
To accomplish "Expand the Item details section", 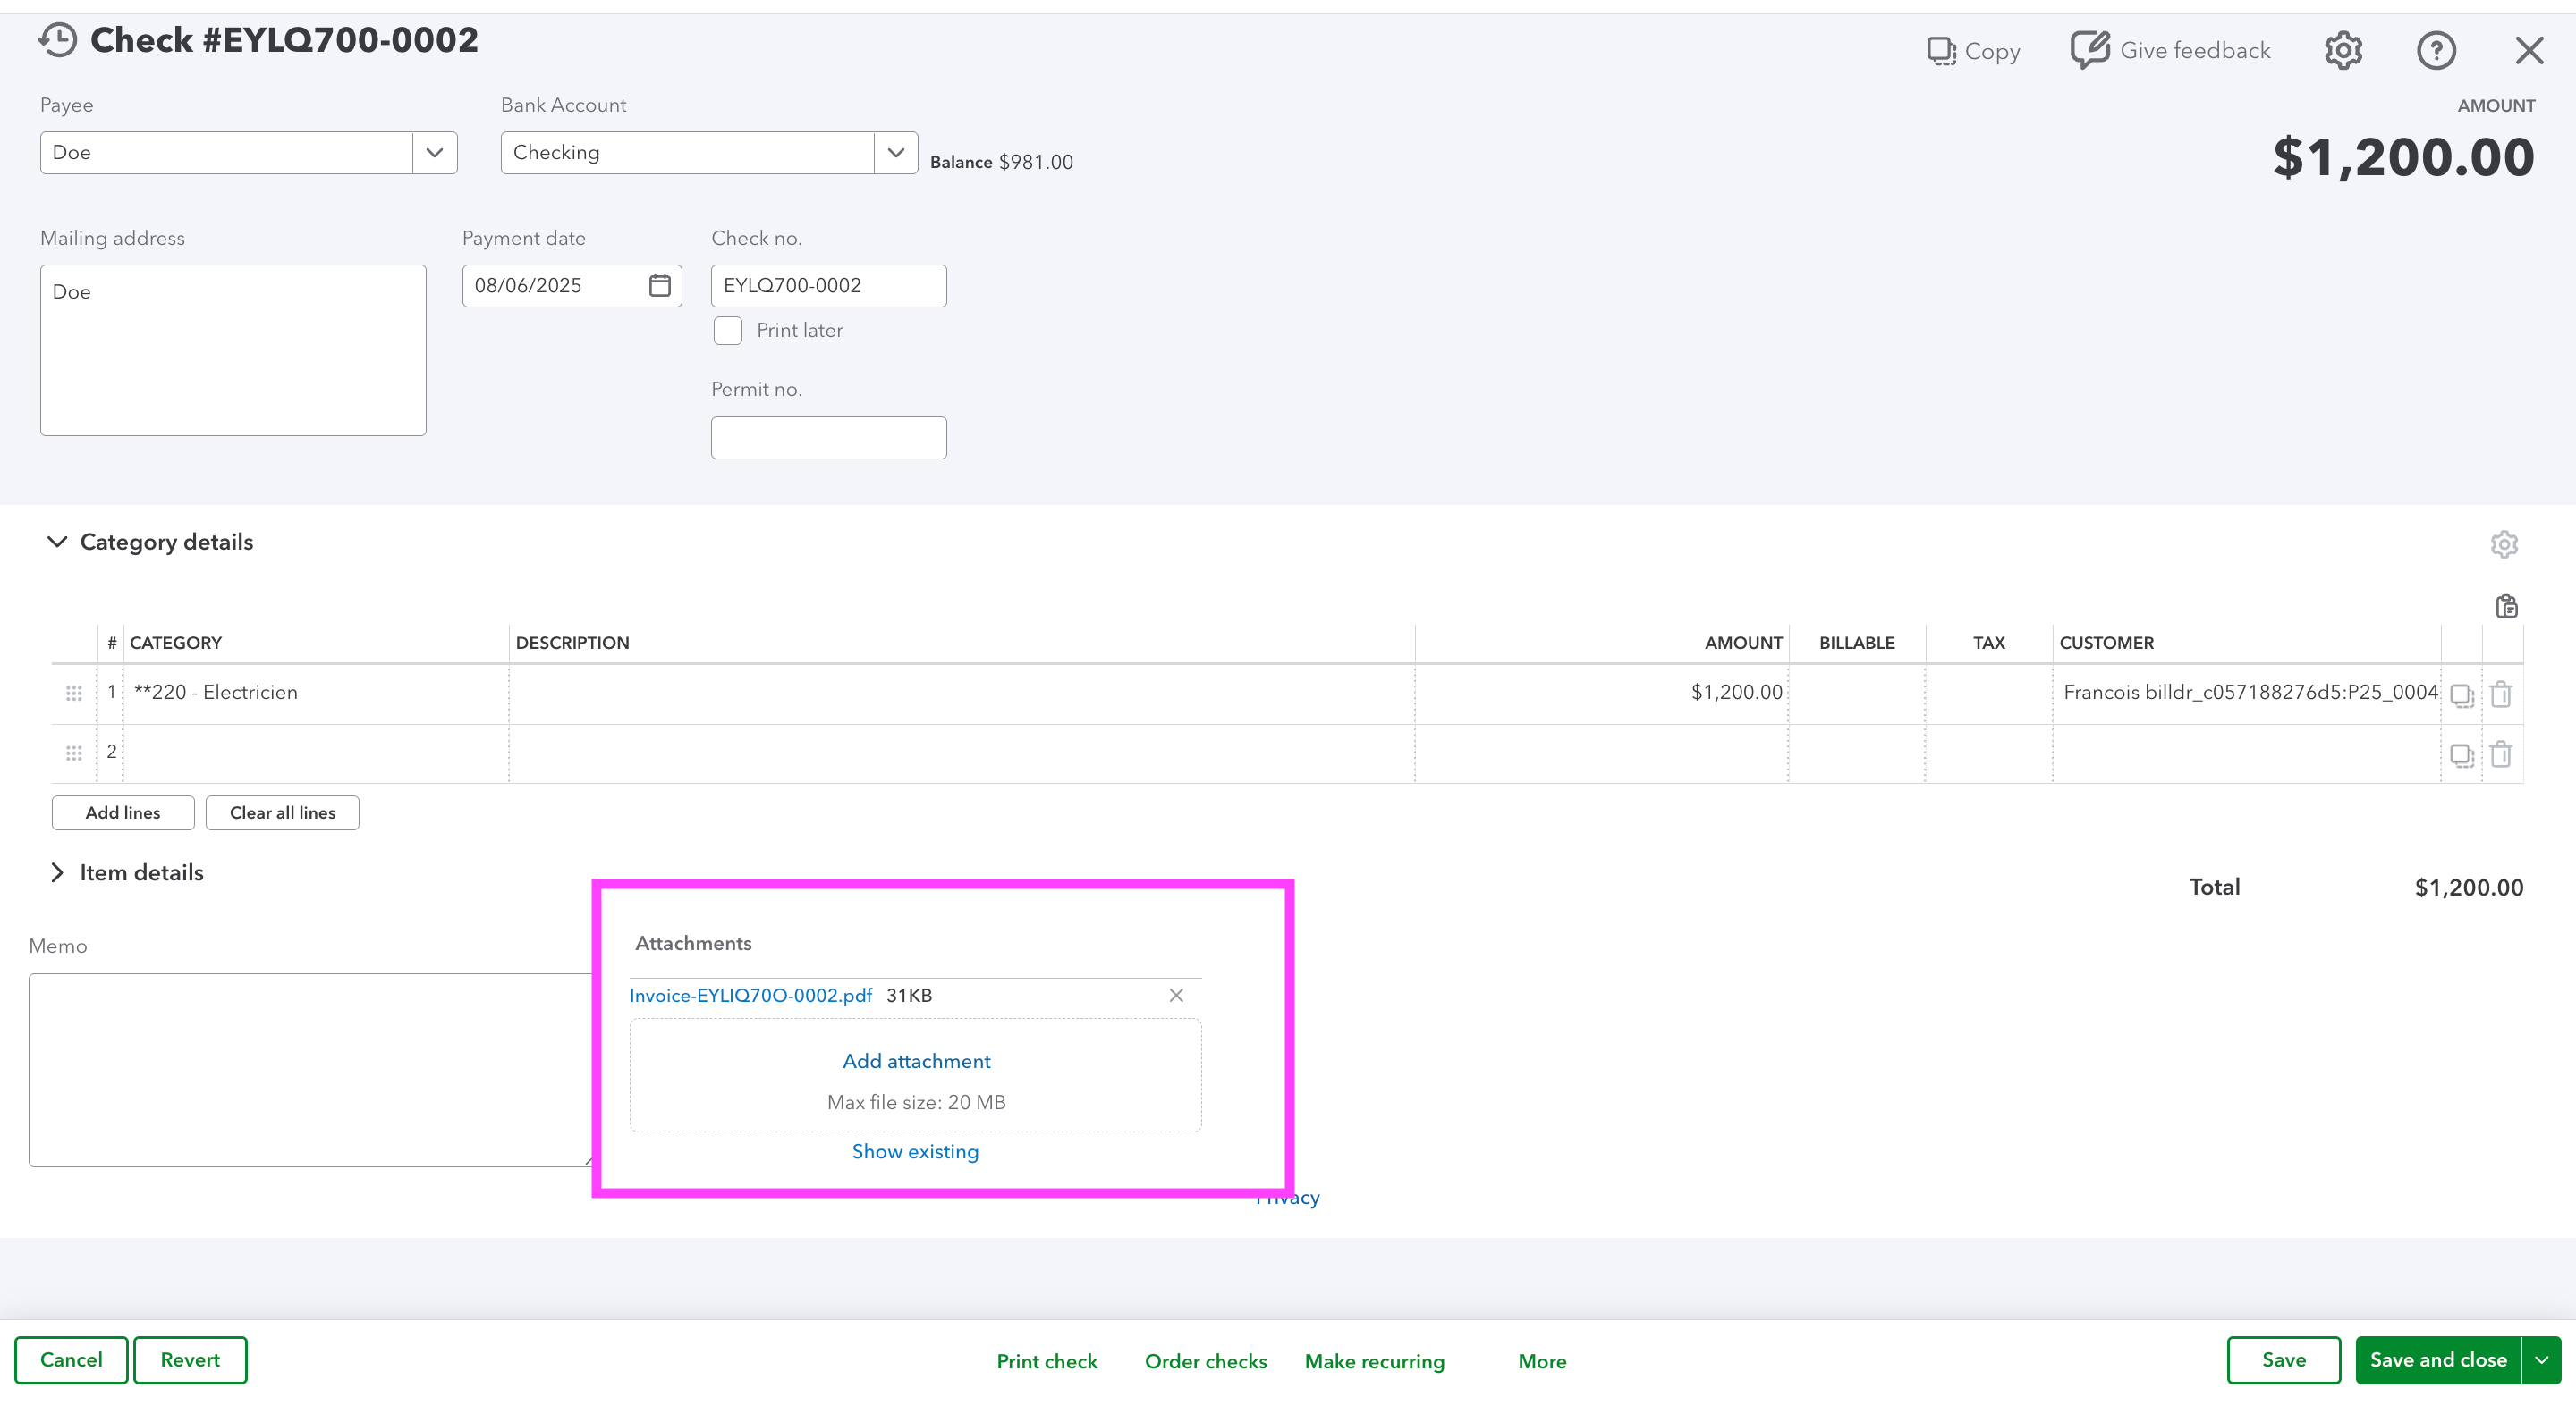I will [x=57, y=872].
